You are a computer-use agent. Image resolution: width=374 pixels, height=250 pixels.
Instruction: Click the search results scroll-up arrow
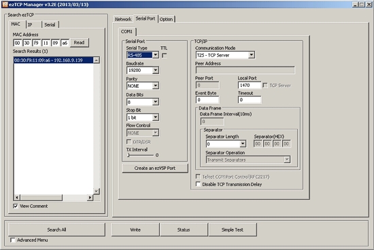tap(97, 60)
